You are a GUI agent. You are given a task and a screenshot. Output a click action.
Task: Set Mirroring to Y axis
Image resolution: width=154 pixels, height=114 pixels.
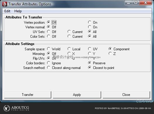[x=89, y=53]
